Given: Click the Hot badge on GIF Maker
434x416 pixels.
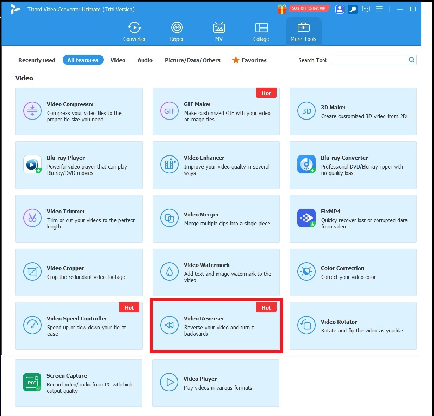Looking at the screenshot, I should (x=266, y=93).
